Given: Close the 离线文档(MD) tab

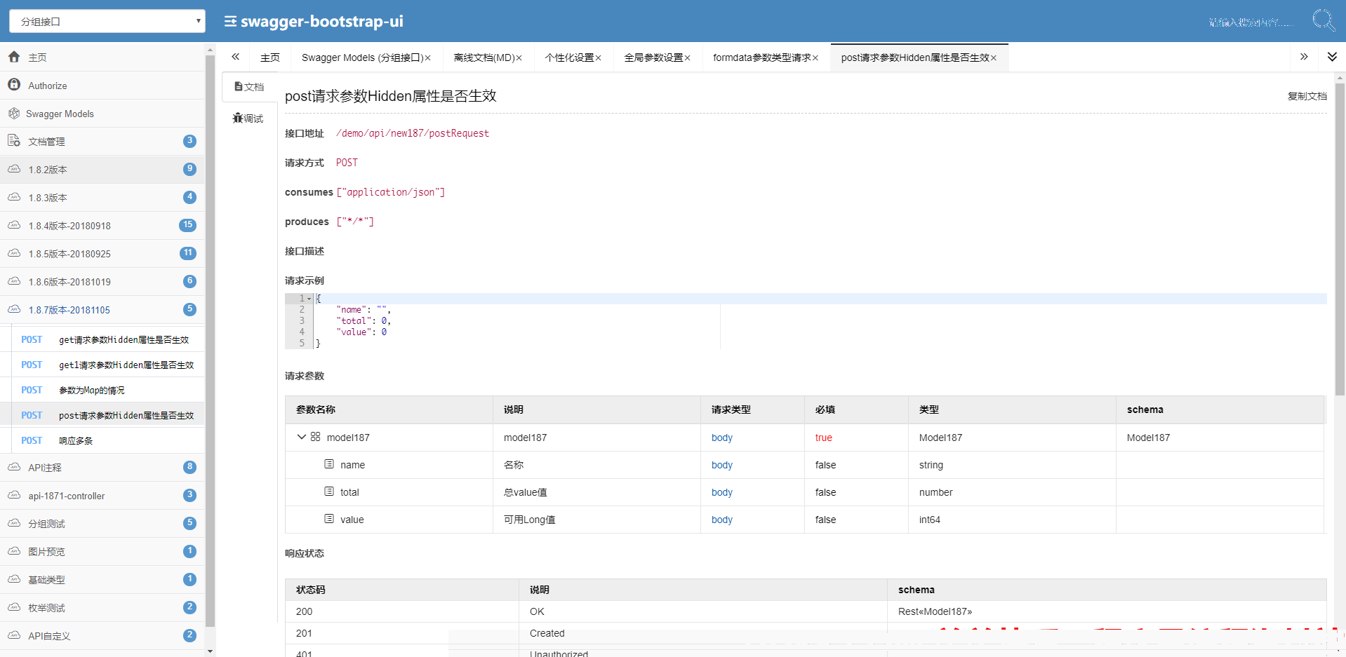Looking at the screenshot, I should click(519, 58).
